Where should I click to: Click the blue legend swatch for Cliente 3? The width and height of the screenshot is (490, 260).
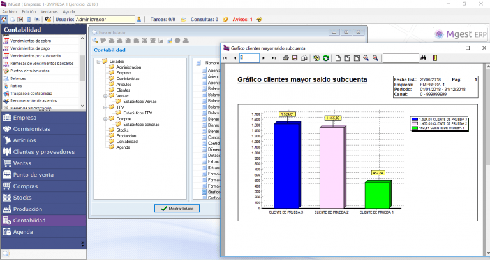[415, 120]
